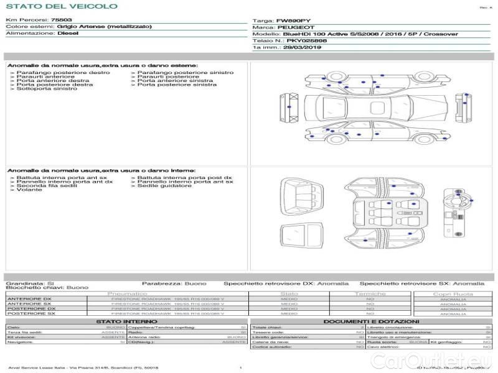The width and height of the screenshot is (498, 373).
Task: Click the 'Navigatore' row label
Action: [x=21, y=342]
